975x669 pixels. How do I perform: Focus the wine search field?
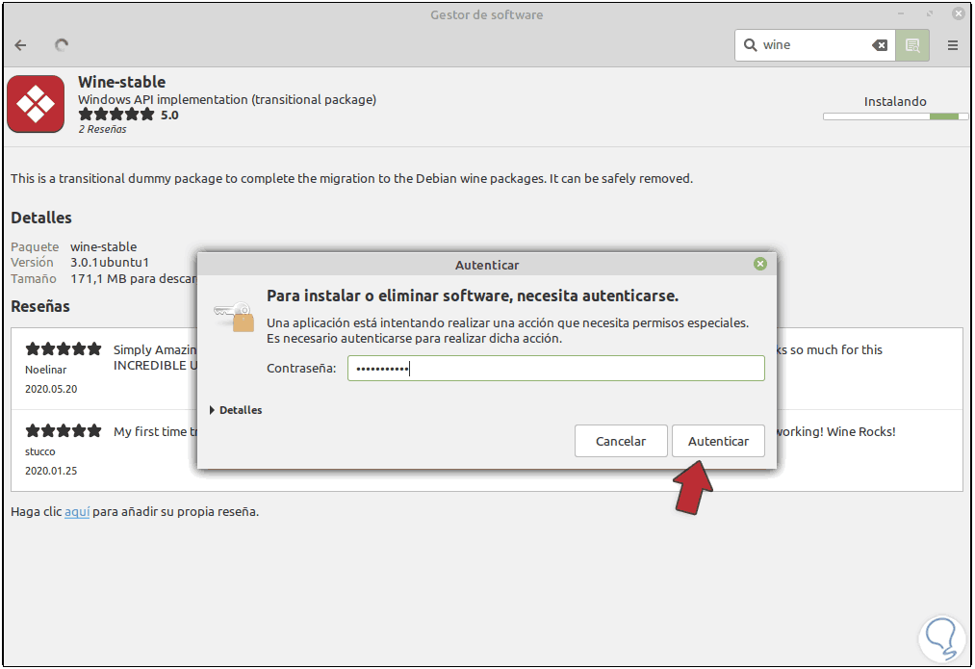point(814,45)
